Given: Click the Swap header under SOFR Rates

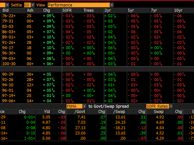Looking at the screenshot, I should 159,112.
